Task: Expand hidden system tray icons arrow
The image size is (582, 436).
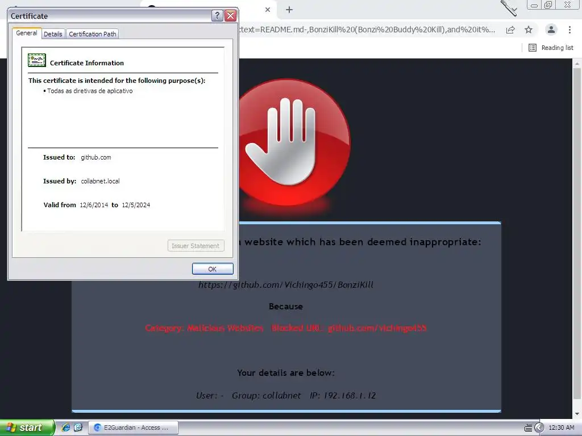Action: click(539, 427)
